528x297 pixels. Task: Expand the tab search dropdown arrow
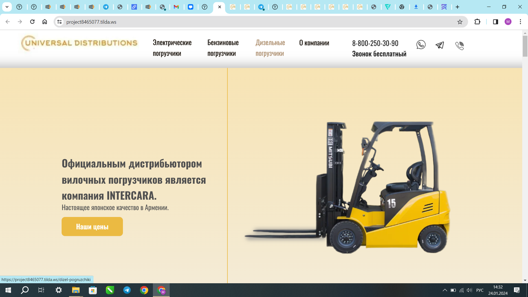pyautogui.click(x=7, y=7)
